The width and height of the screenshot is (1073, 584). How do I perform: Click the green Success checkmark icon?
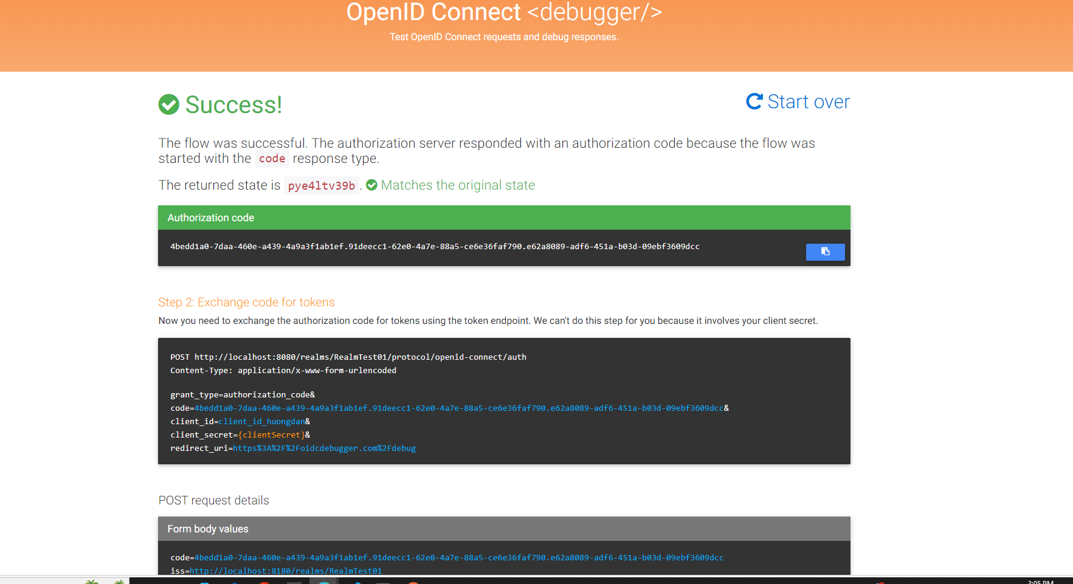tap(169, 105)
